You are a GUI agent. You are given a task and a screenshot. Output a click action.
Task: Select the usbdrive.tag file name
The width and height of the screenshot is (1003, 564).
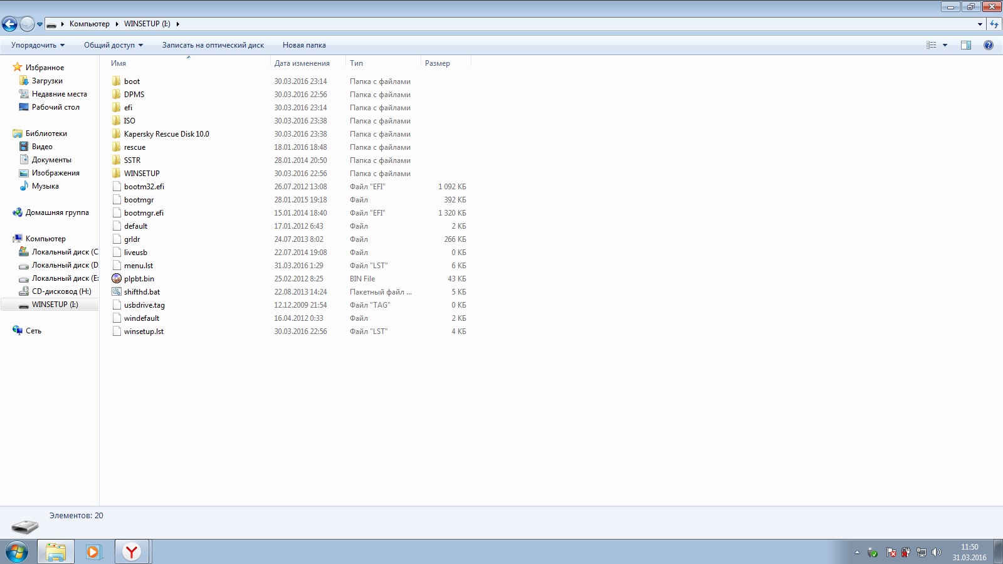coord(144,305)
